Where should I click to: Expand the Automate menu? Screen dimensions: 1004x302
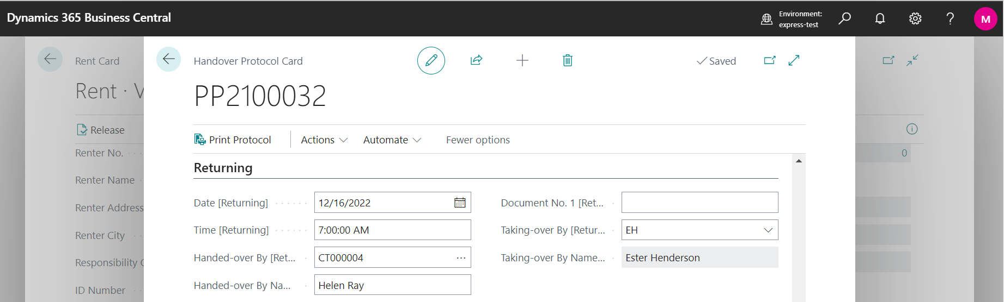(x=392, y=140)
